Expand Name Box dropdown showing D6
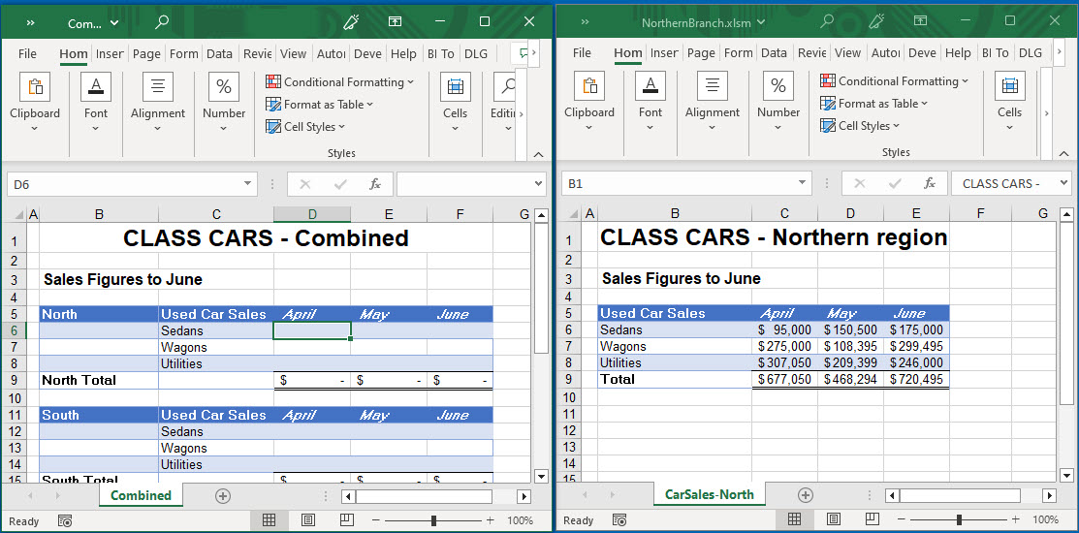Viewport: 1079px width, 533px height. [249, 184]
